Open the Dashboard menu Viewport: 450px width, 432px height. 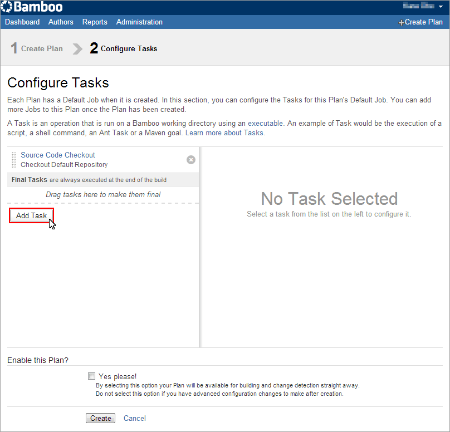22,22
